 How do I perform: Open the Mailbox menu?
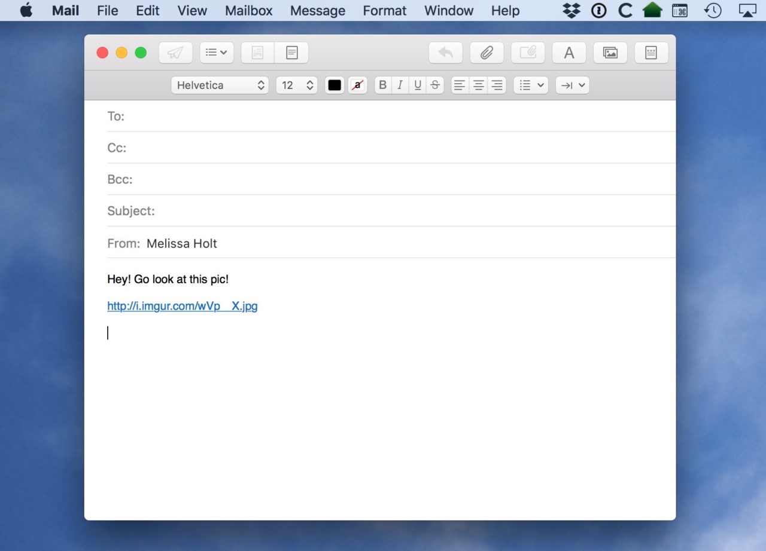point(249,11)
